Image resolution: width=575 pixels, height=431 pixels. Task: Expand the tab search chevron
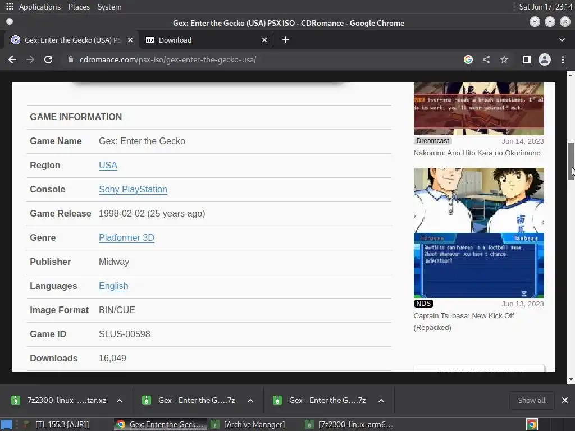562,40
